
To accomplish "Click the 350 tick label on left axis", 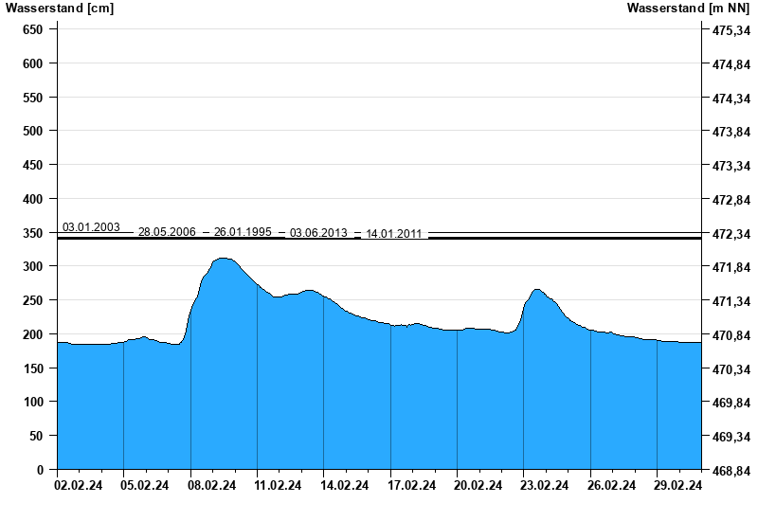I will [33, 233].
